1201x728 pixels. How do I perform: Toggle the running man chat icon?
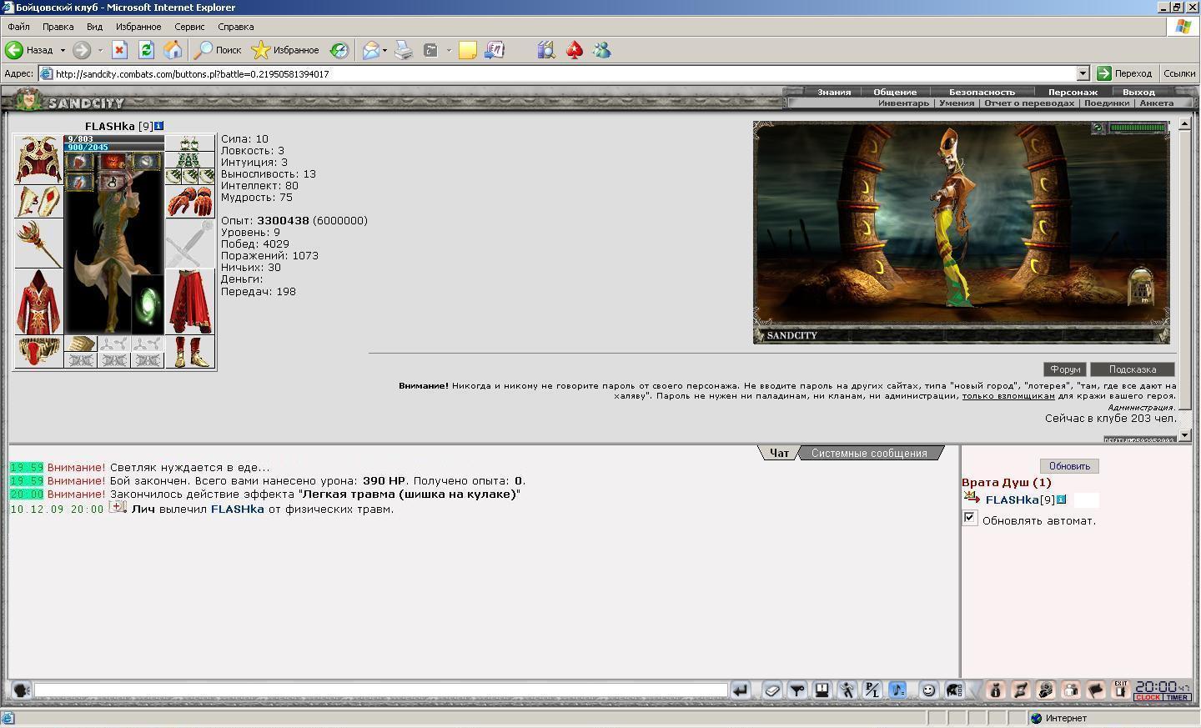point(847,690)
